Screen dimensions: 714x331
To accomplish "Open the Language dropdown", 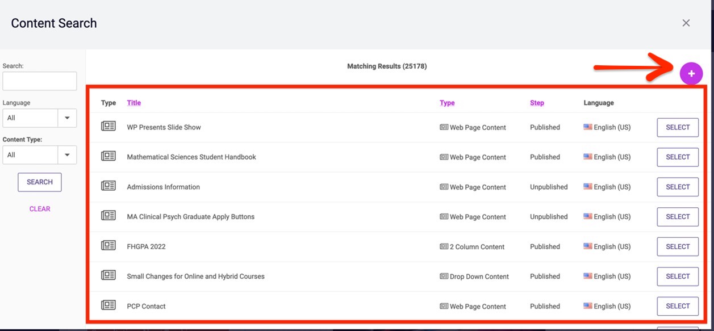I will click(x=40, y=118).
